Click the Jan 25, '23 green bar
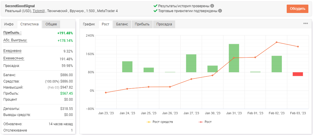The height and width of the screenshot is (135, 313). pos(149,70)
